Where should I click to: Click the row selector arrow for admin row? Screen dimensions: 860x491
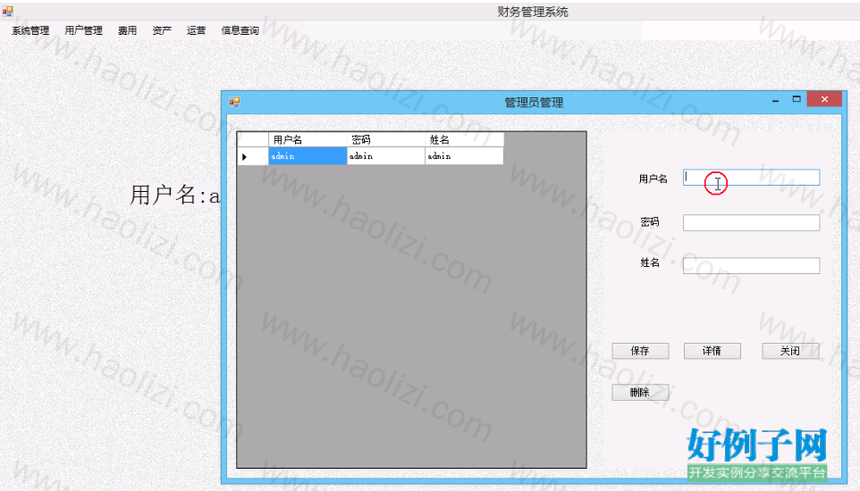253,156
